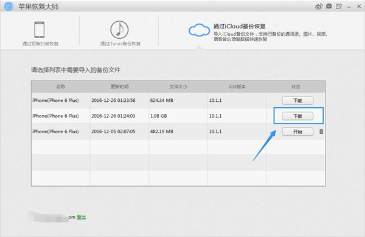The image size is (365, 237).
Task: Click the 10.1.1 version in the 482.19 MB row
Action: (215, 132)
